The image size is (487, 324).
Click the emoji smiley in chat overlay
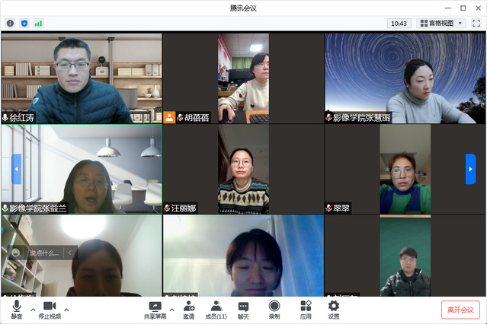click(15, 253)
